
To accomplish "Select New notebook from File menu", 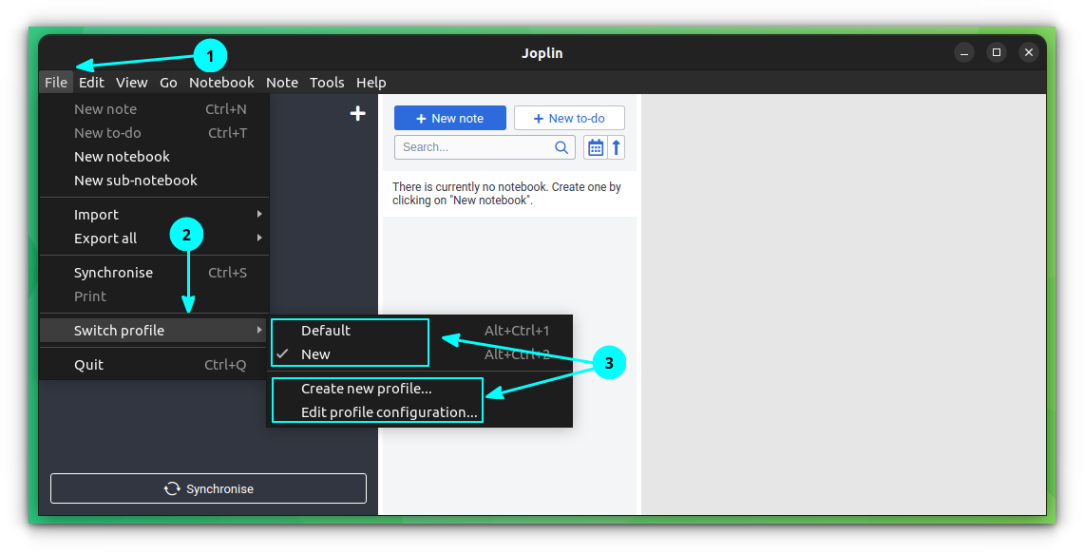I will (x=122, y=157).
